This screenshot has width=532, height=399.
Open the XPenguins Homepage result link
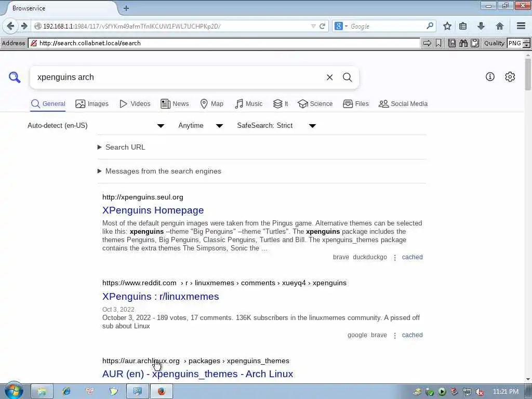[153, 210]
